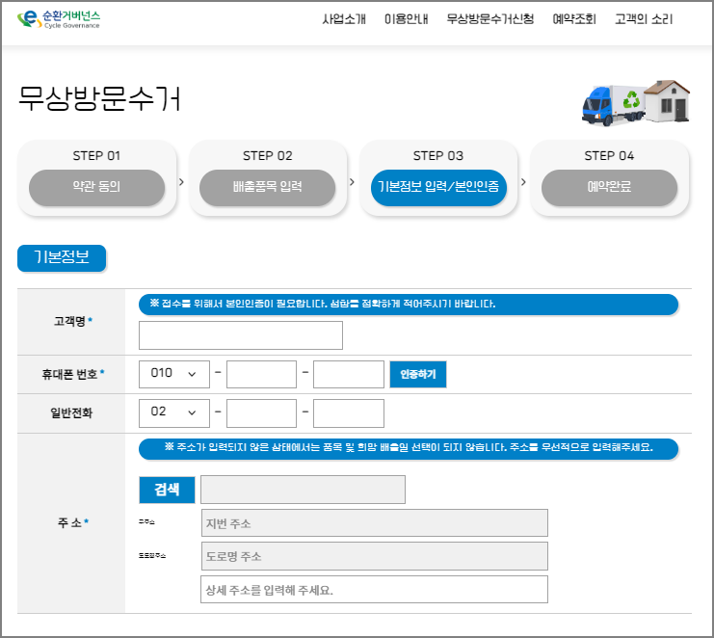Click the postal code field beside 검색

tap(303, 490)
